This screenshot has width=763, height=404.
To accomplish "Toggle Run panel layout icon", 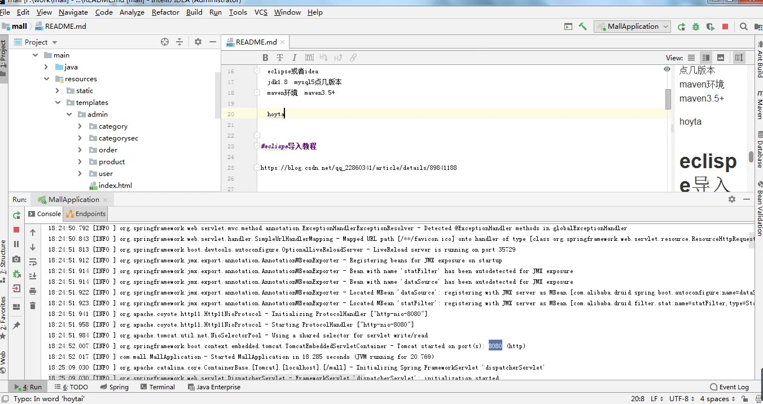I will (x=16, y=307).
